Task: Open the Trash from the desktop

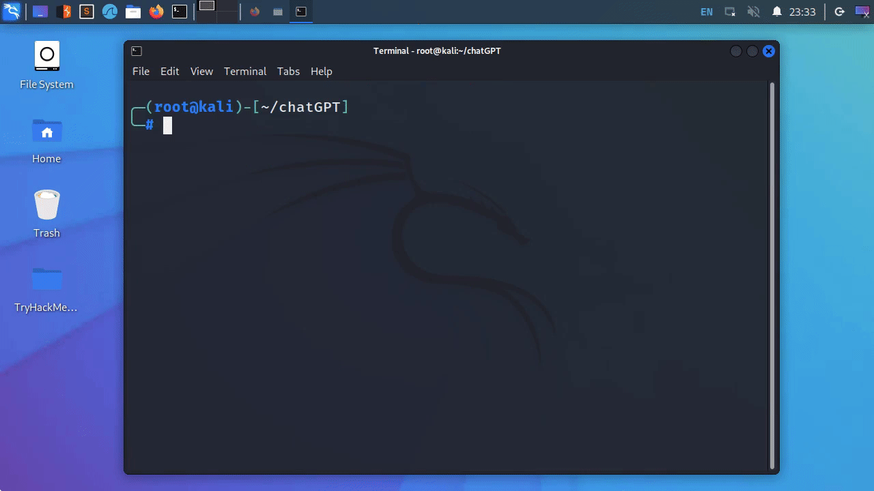Action: (46, 205)
